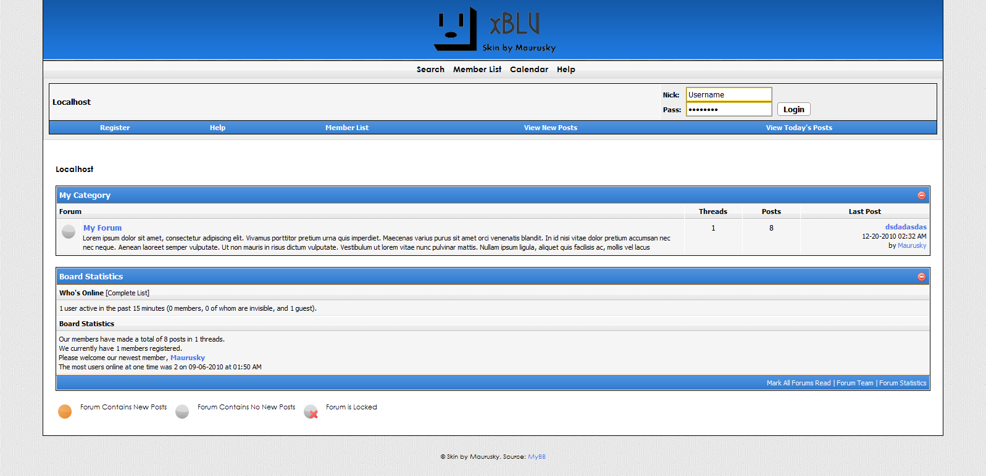Collapse the My Category section

tap(921, 195)
